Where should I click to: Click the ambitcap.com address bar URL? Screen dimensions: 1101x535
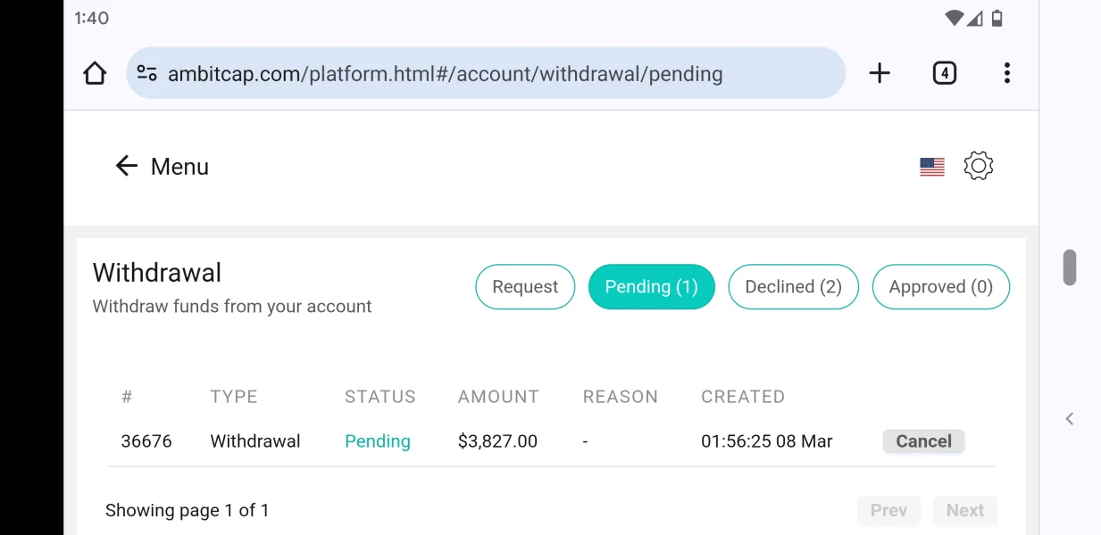445,74
